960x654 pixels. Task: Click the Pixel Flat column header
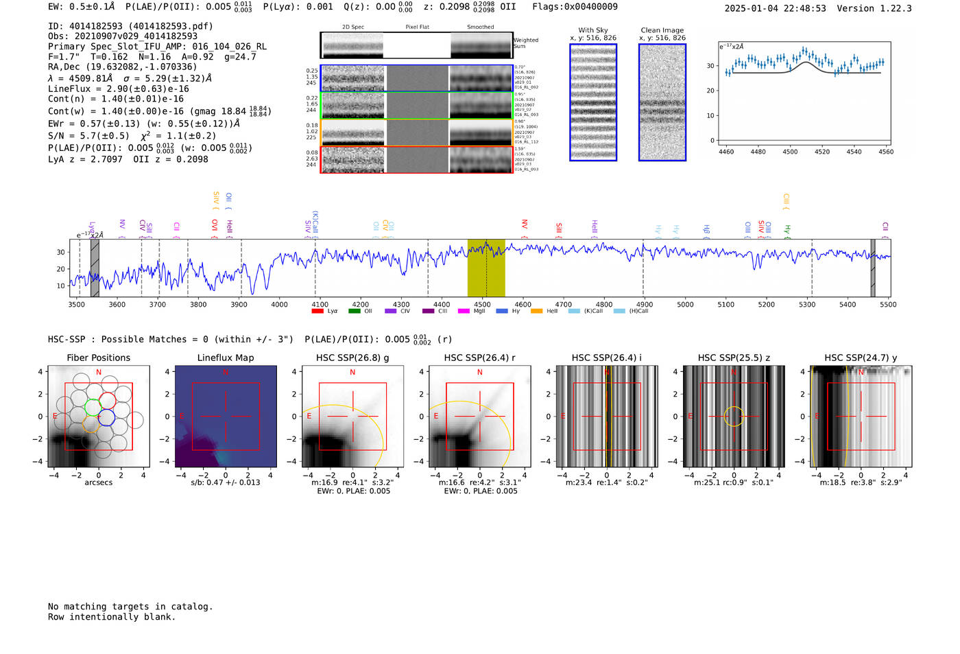pos(417,27)
